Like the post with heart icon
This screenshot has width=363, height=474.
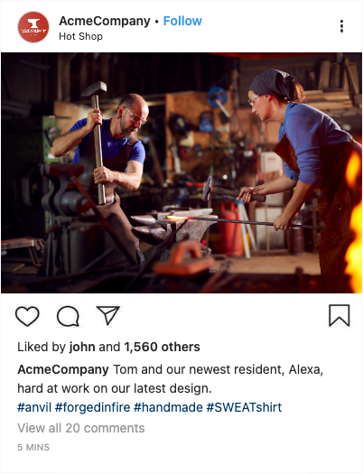click(27, 316)
